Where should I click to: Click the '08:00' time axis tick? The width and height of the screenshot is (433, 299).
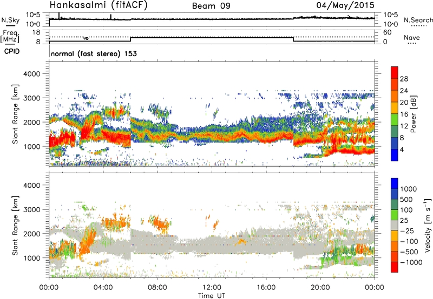click(158, 288)
